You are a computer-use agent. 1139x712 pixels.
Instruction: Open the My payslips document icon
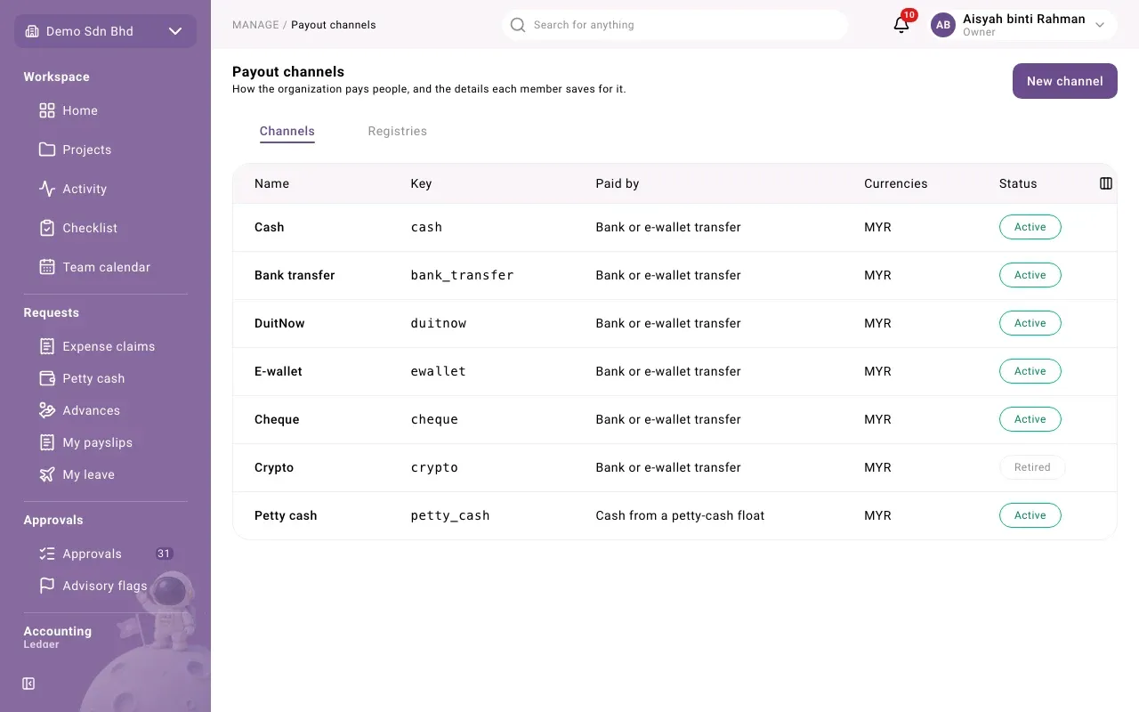[x=47, y=442]
